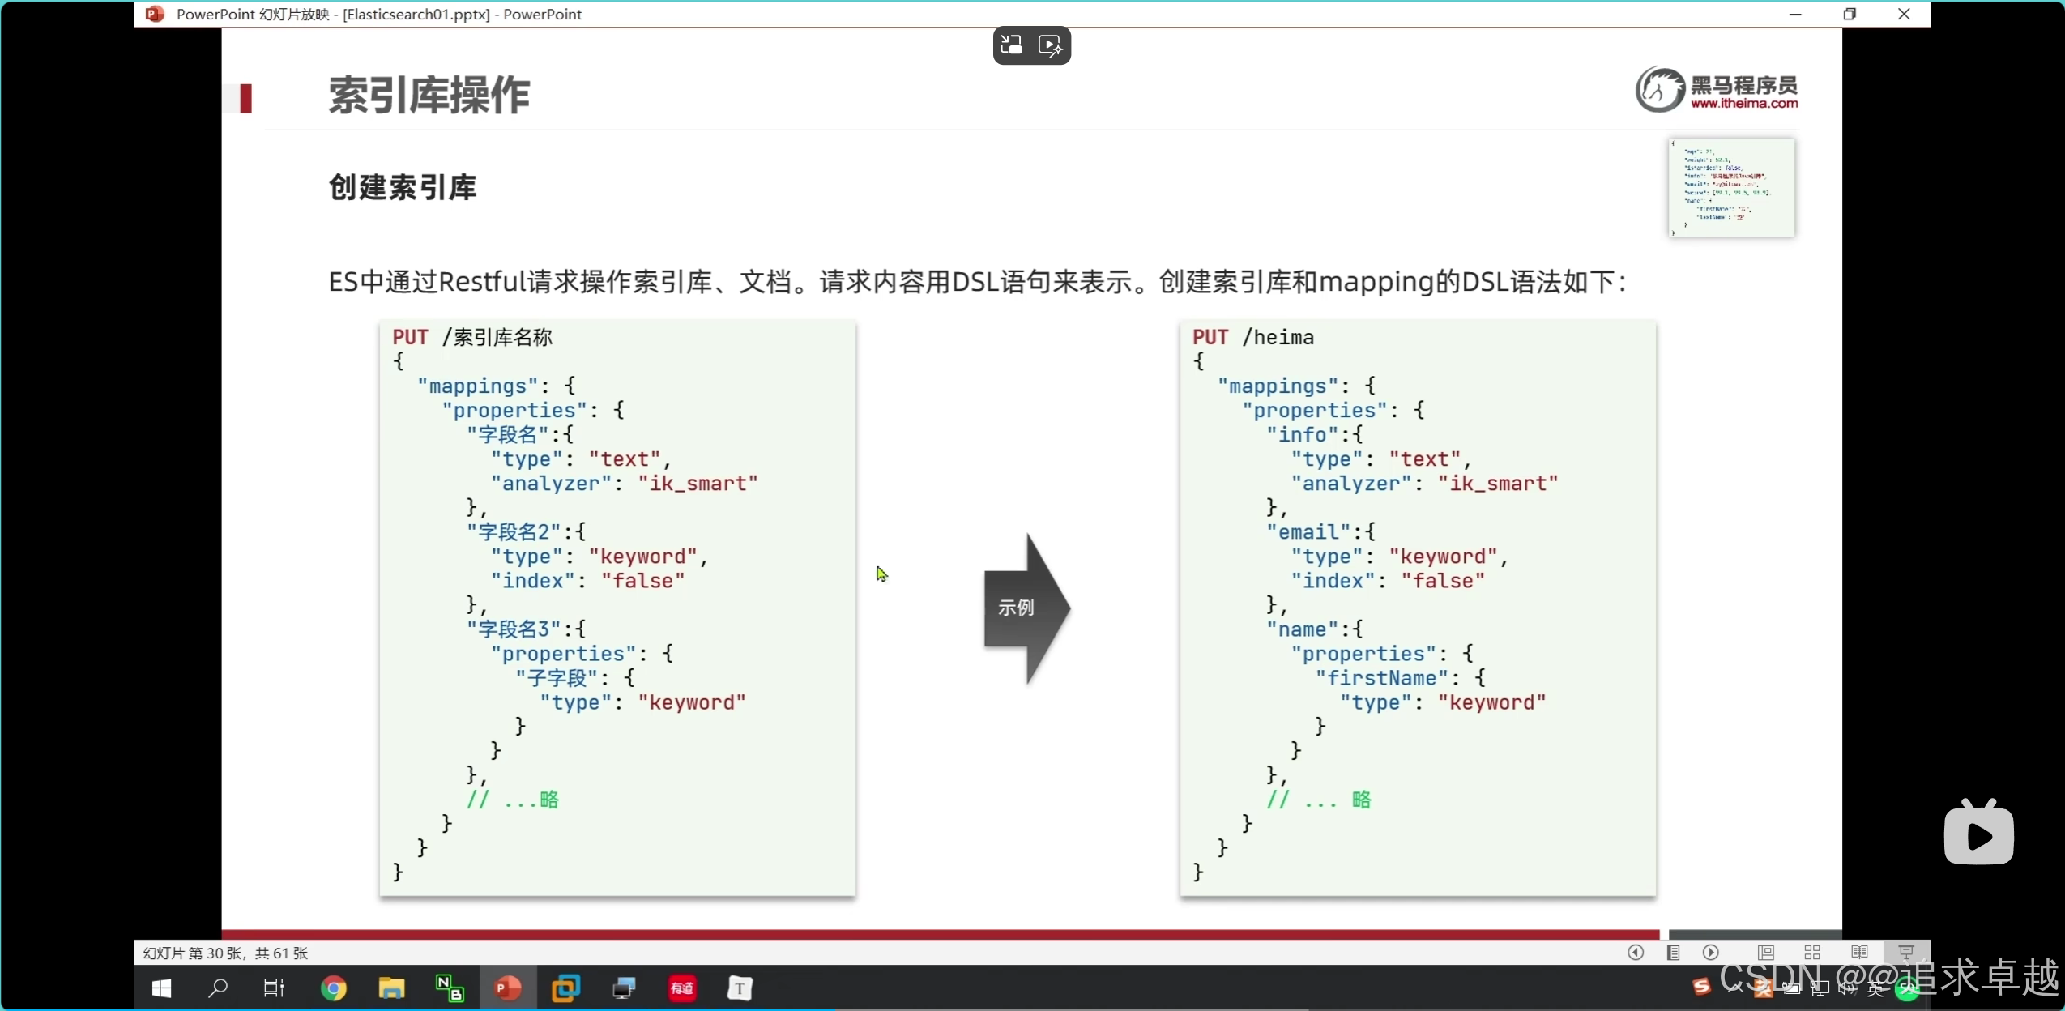Image resolution: width=2065 pixels, height=1011 pixels.
Task: Open Chrome from the taskbar
Action: coord(334,988)
